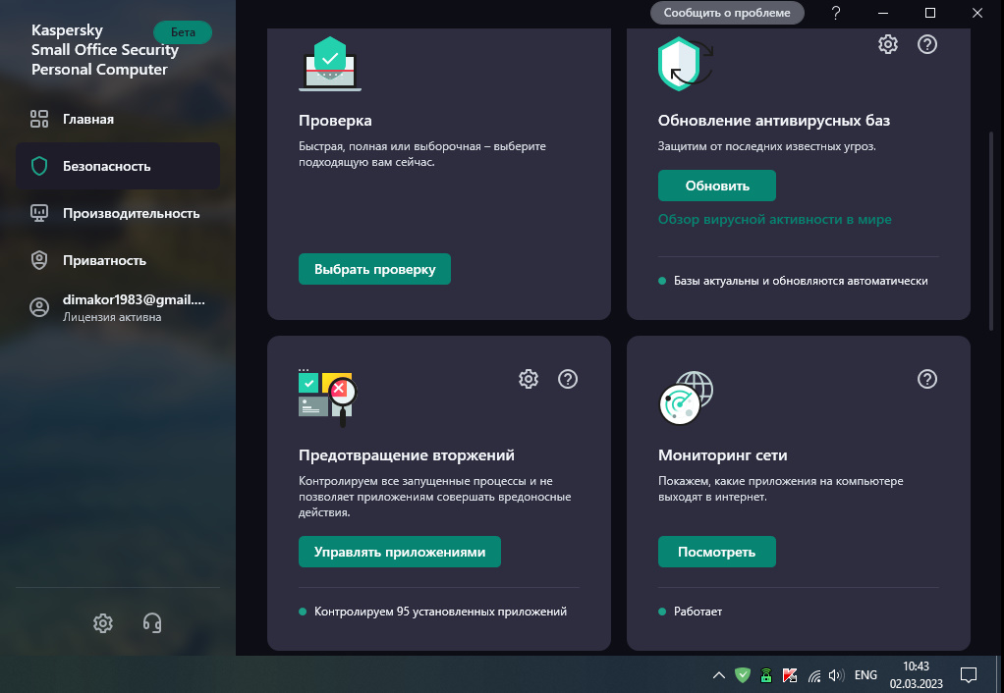1004x693 pixels.
Task: Click heading Обновление антивирусных баз
Action: 773,121
